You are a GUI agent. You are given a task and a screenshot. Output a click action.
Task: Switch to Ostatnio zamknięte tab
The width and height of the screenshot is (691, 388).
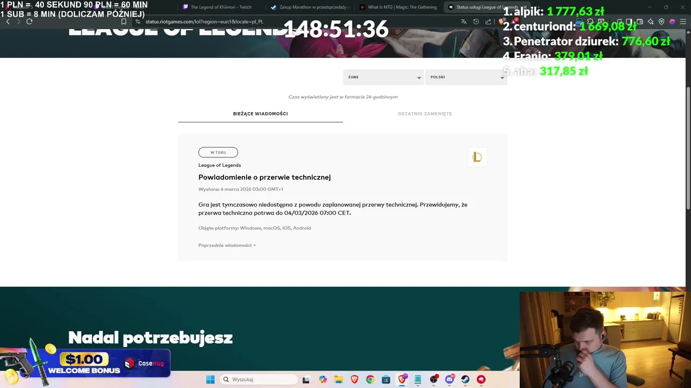(425, 114)
